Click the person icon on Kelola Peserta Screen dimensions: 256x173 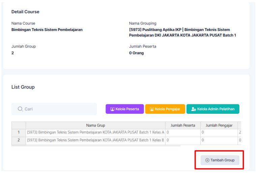[x=112, y=109]
